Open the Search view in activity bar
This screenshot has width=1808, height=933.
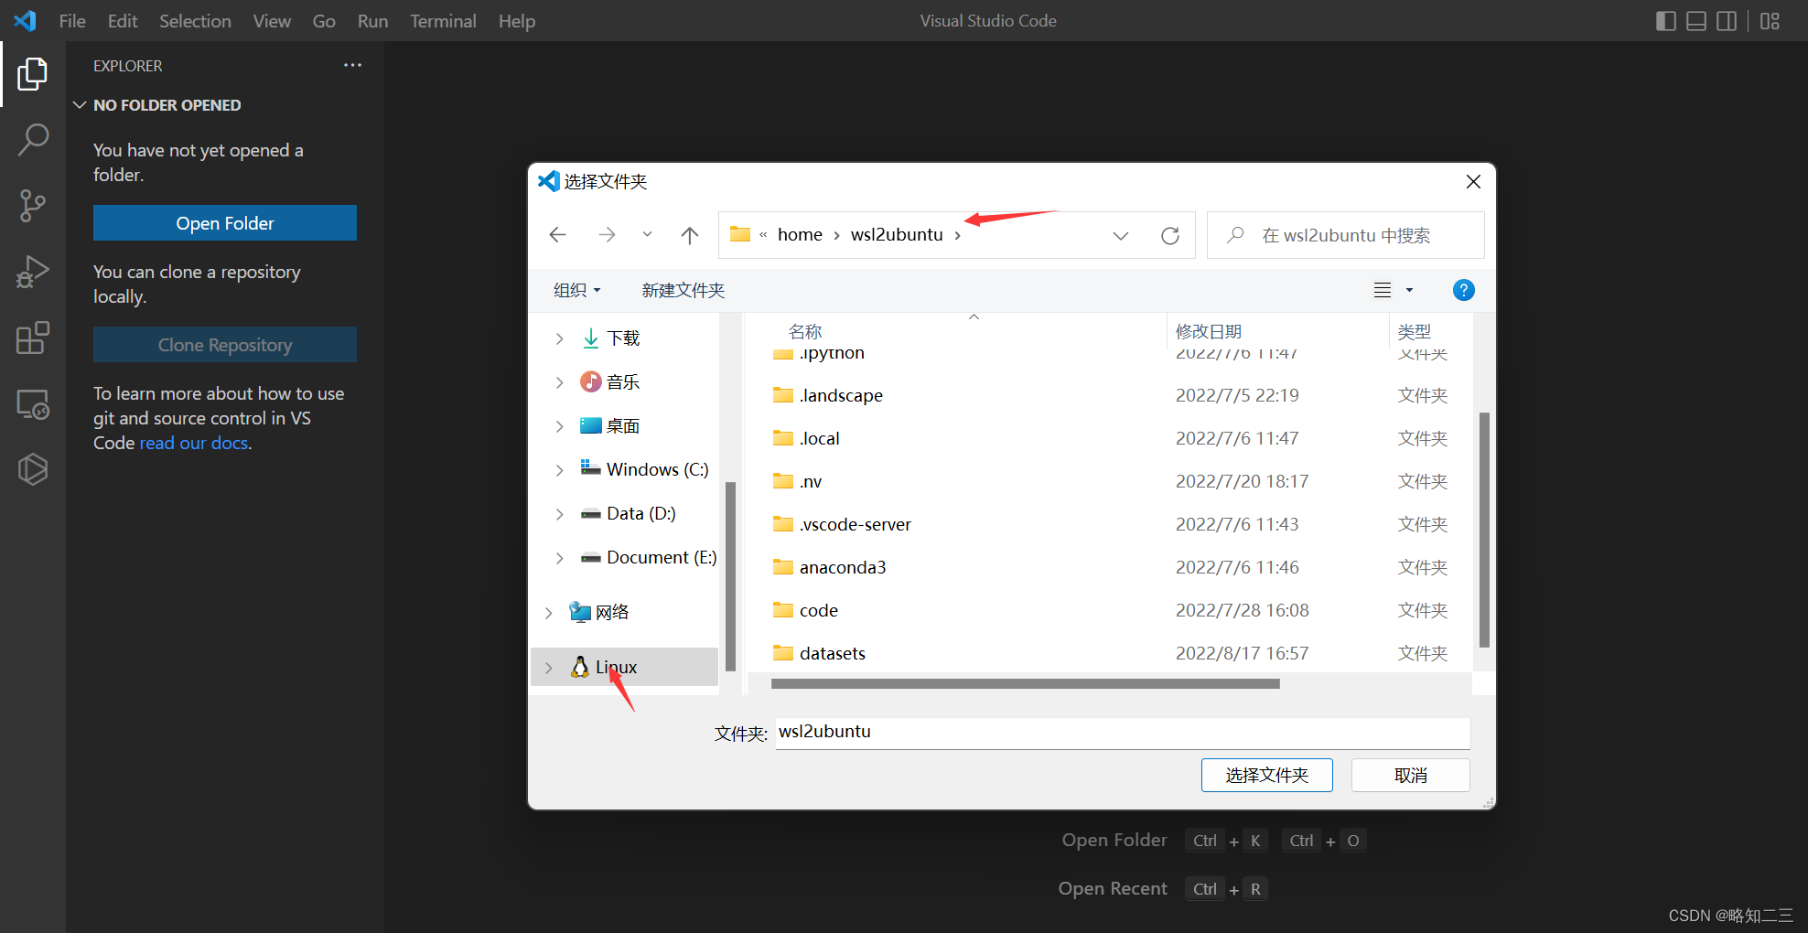pos(33,140)
